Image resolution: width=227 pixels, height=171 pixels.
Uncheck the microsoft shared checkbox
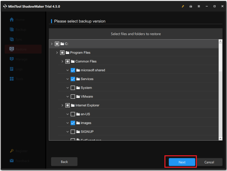point(73,70)
